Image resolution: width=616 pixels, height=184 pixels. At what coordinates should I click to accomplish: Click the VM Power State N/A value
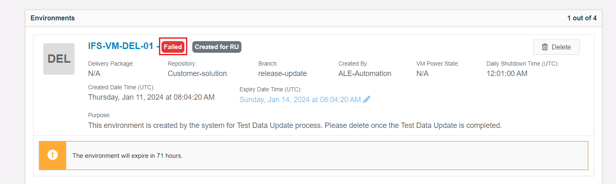[x=422, y=74]
